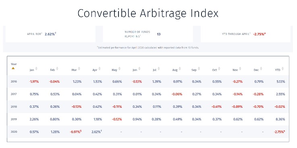Image resolution: width=297 pixels, height=148 pixels.
Task: Select the 2020 row label
Action: [x=14, y=132]
